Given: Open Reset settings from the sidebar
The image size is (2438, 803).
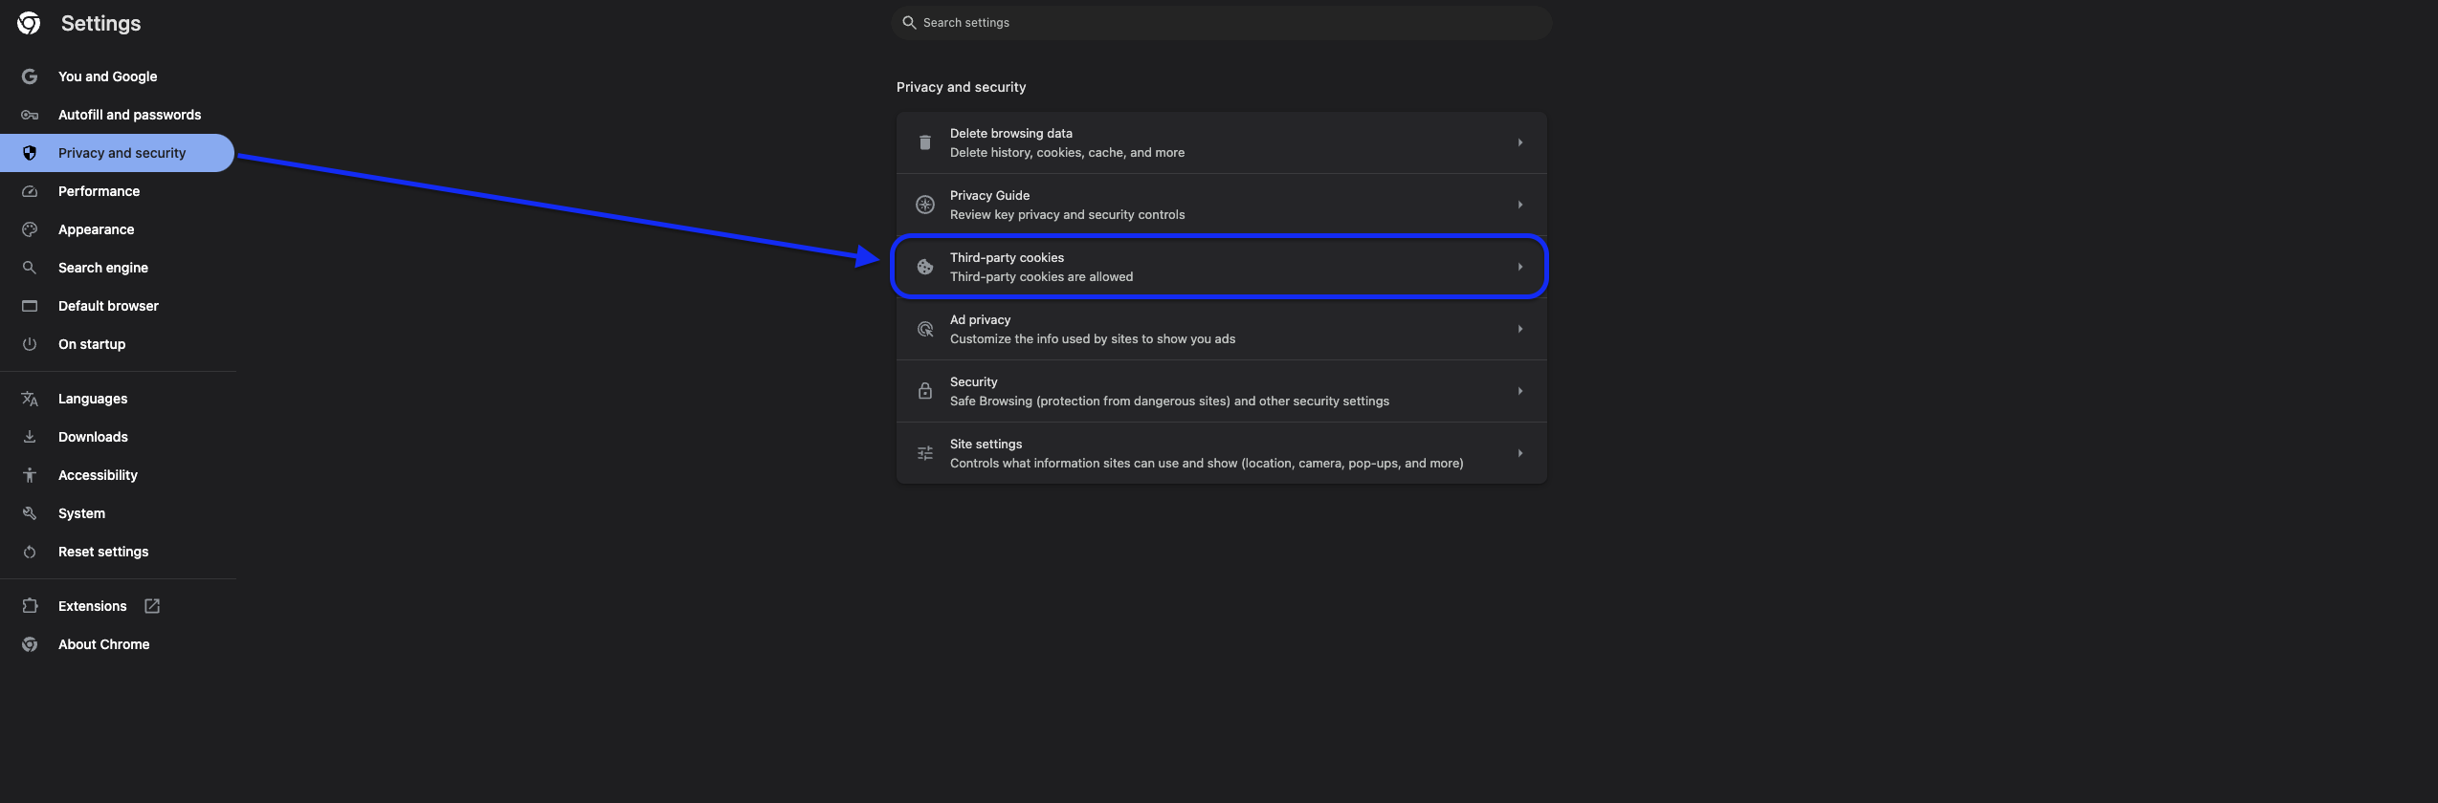Looking at the screenshot, I should coord(103,552).
